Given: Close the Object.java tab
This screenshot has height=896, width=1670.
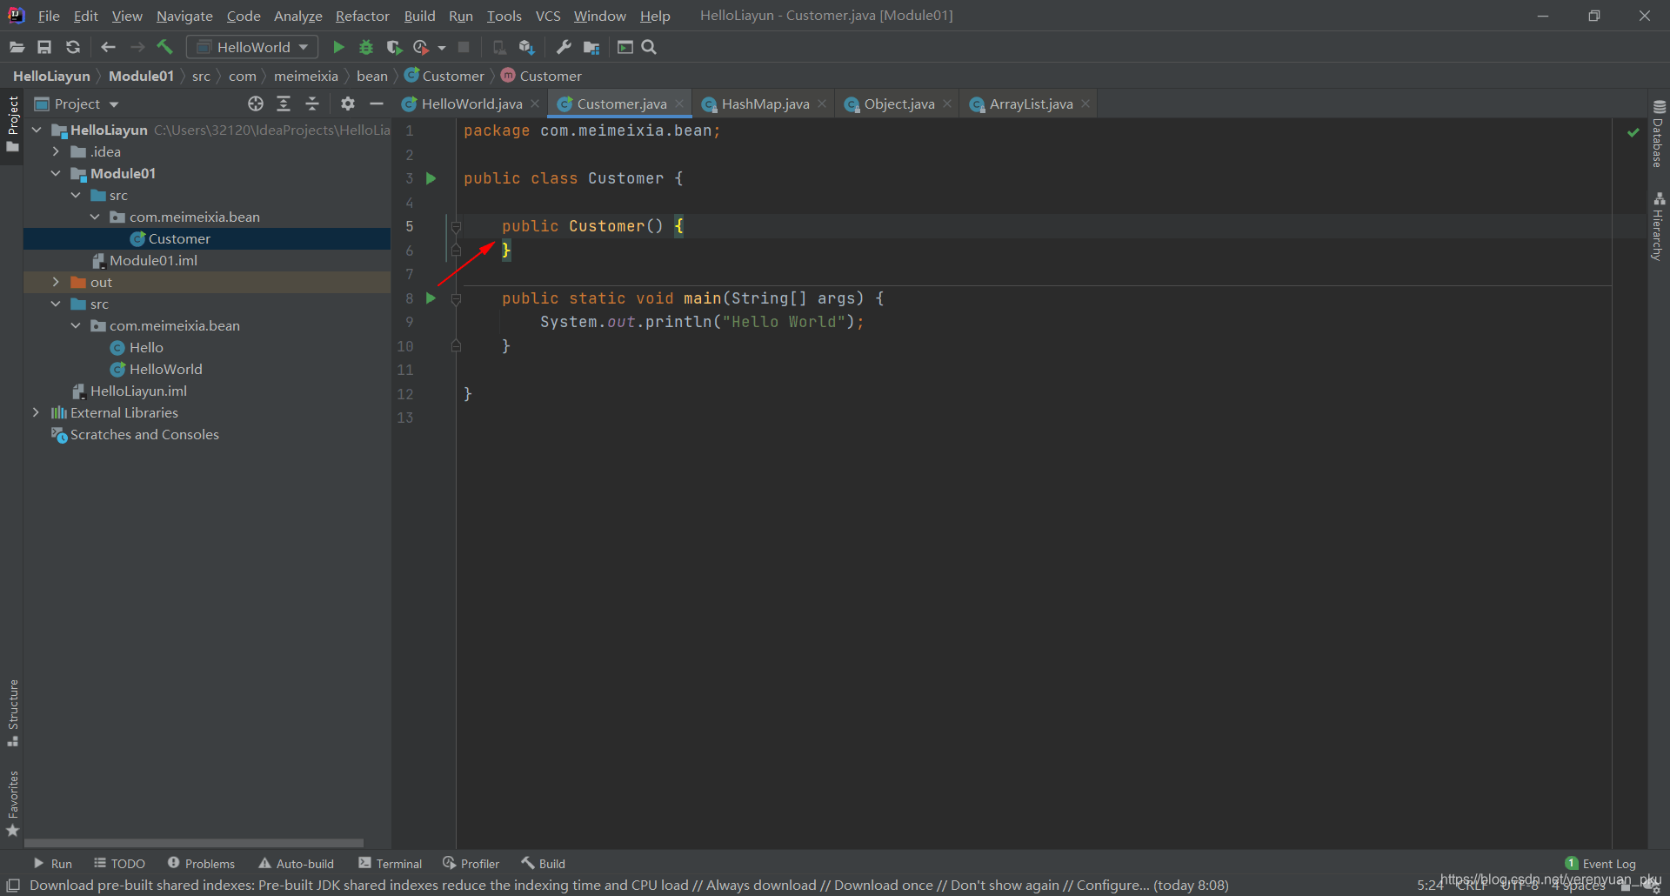Looking at the screenshot, I should point(947,104).
